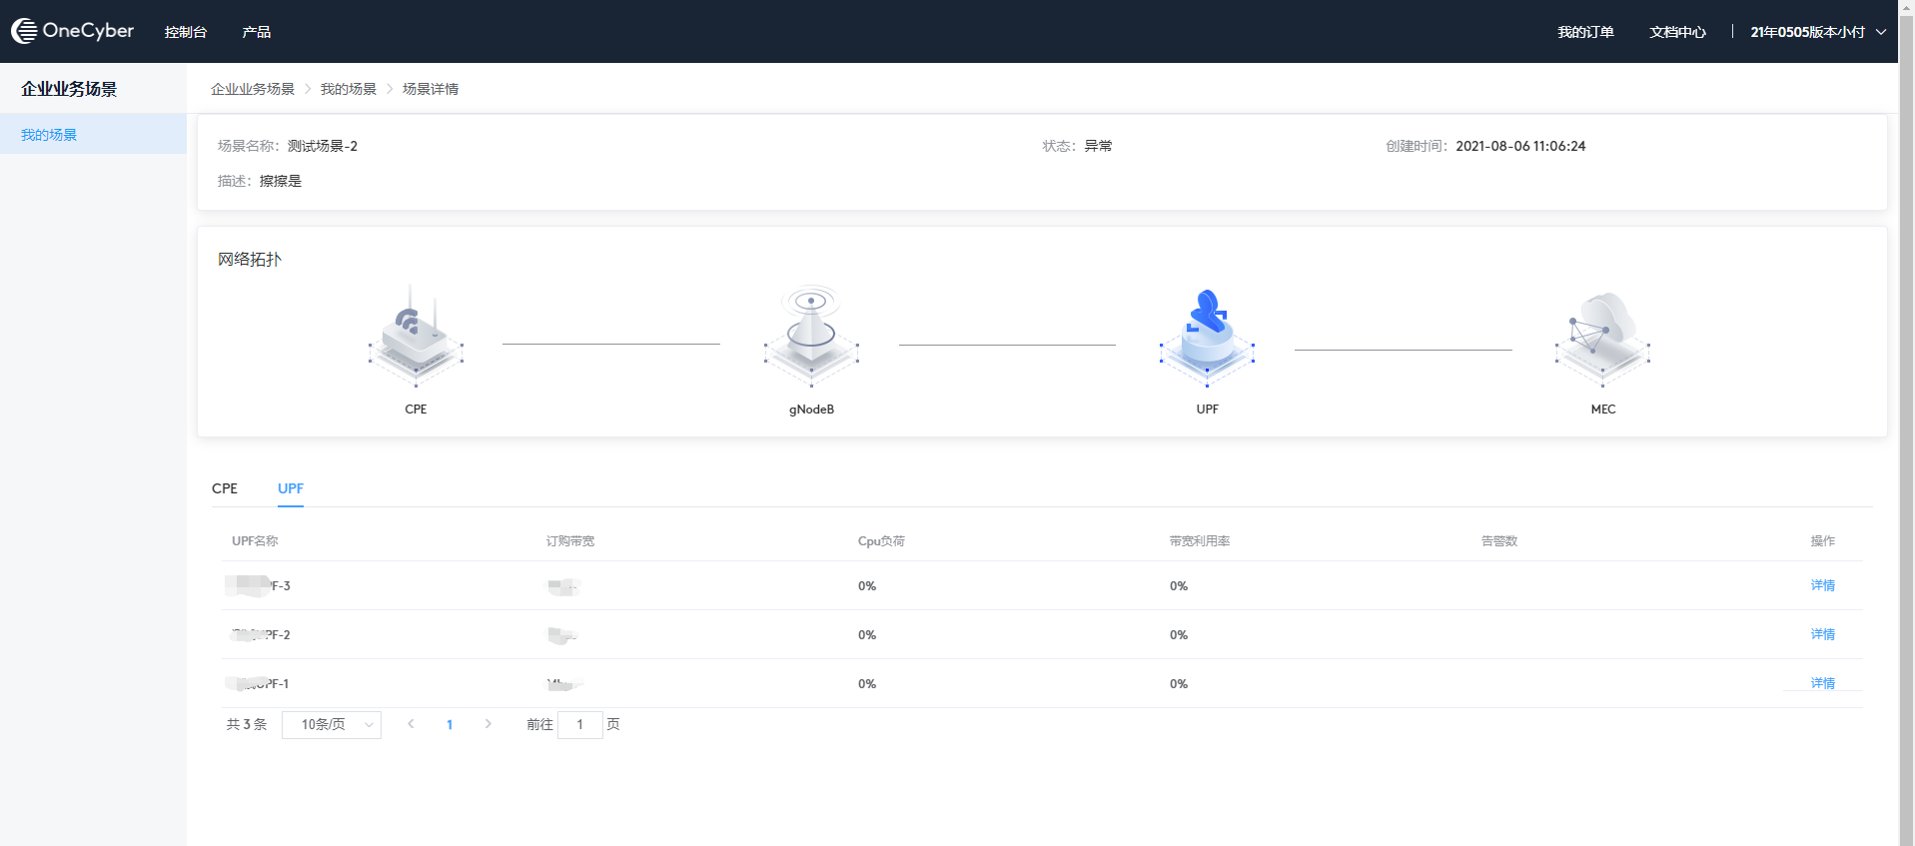The width and height of the screenshot is (1915, 846).
Task: Select 我的场景 in the sidebar
Action: tap(49, 135)
